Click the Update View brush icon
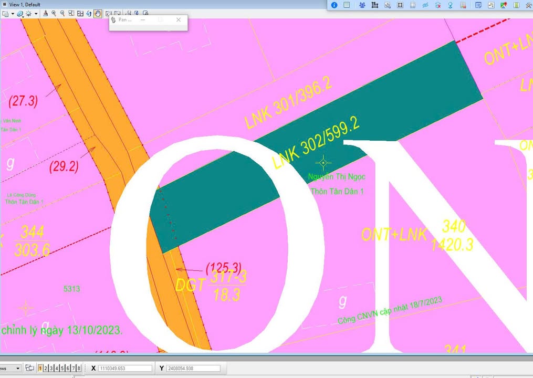The image size is (533, 378). 45,14
